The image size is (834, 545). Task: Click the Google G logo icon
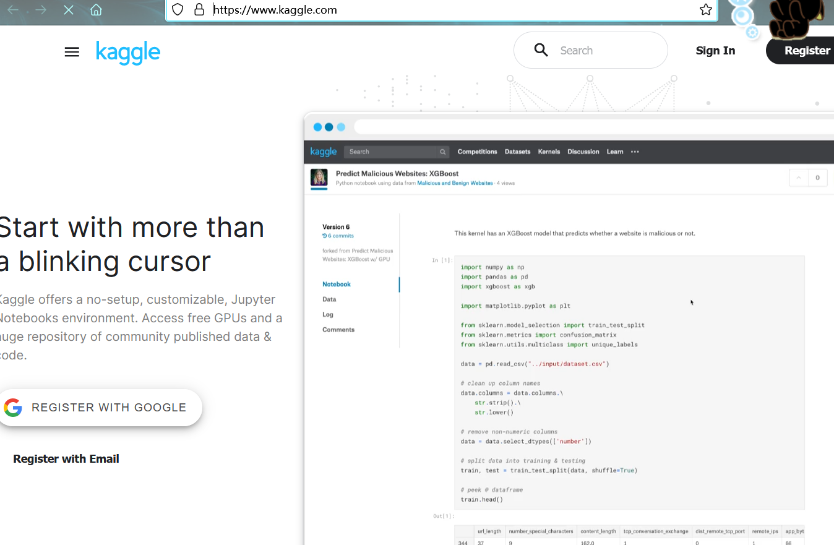pos(13,407)
